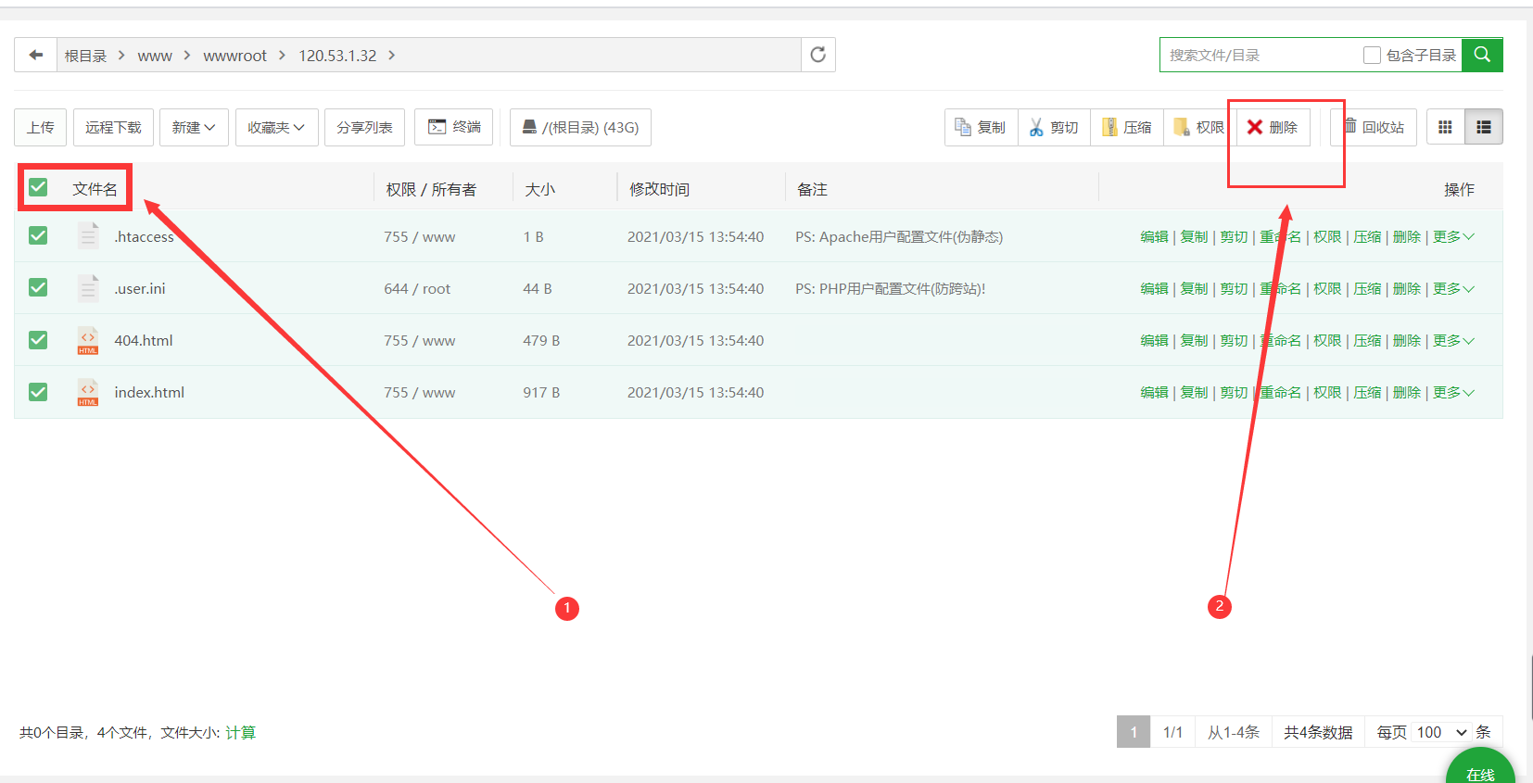
Task: Click the 权限 / 所有者 column header
Action: tap(431, 189)
